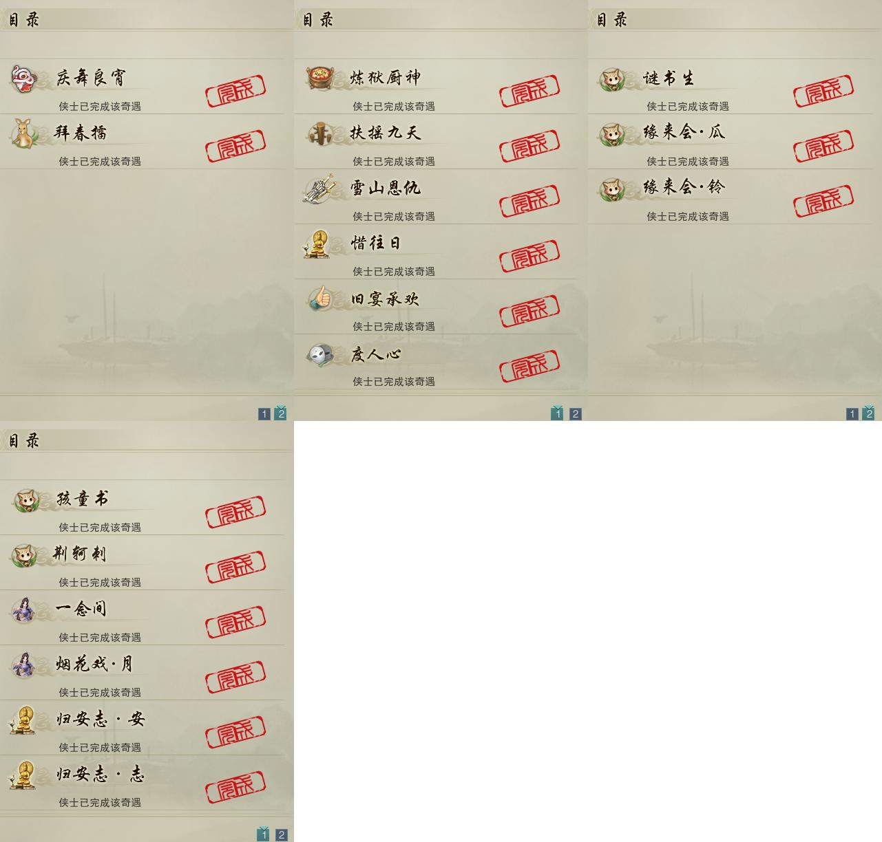Select the 归安志·安 entry title

point(101,720)
